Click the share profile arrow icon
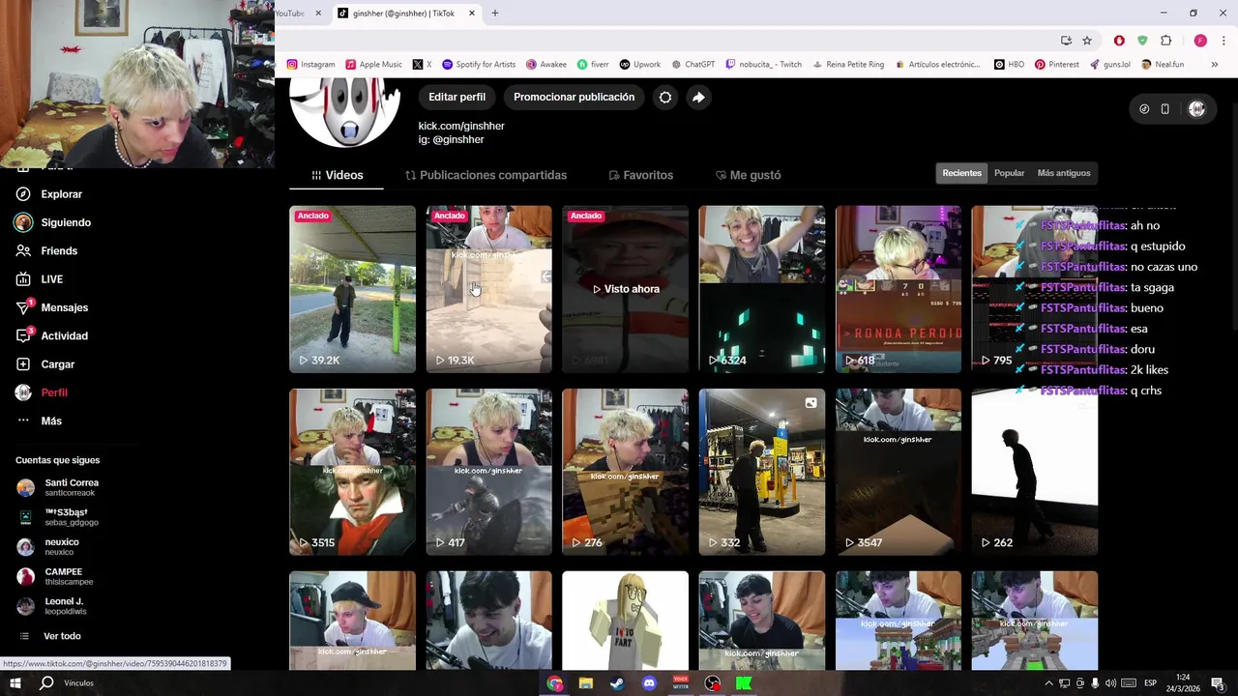1238x696 pixels. (698, 97)
